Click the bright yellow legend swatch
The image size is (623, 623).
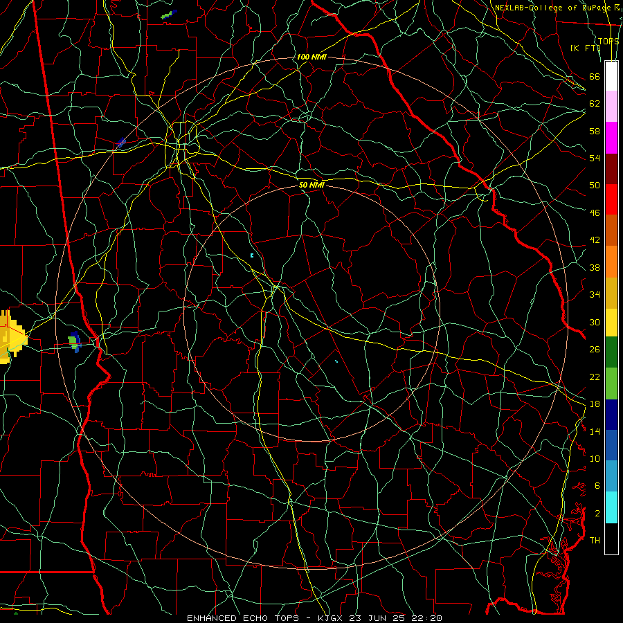(x=611, y=322)
